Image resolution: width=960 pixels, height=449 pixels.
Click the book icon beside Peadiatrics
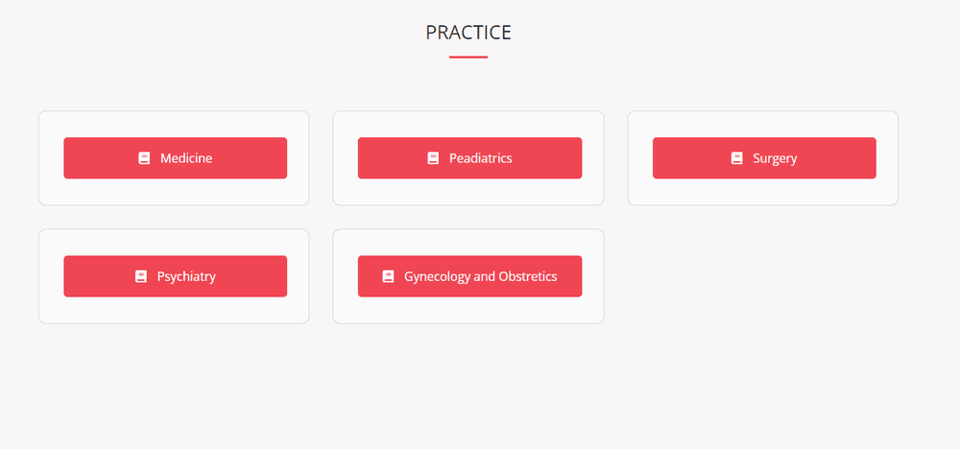[x=433, y=158]
